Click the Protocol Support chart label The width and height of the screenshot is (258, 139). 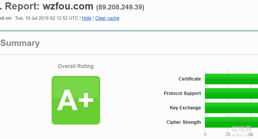pos(182,93)
